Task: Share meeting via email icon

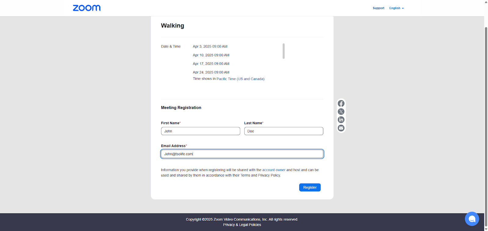Action: pos(341,128)
